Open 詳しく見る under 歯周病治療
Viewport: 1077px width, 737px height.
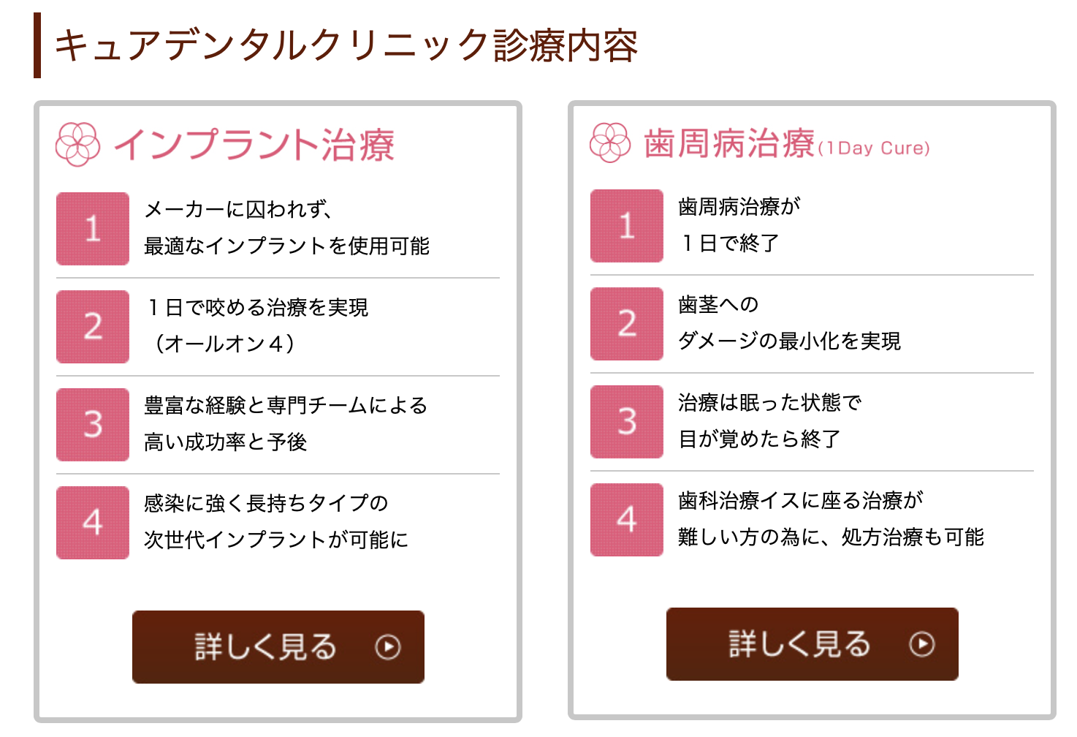point(812,645)
